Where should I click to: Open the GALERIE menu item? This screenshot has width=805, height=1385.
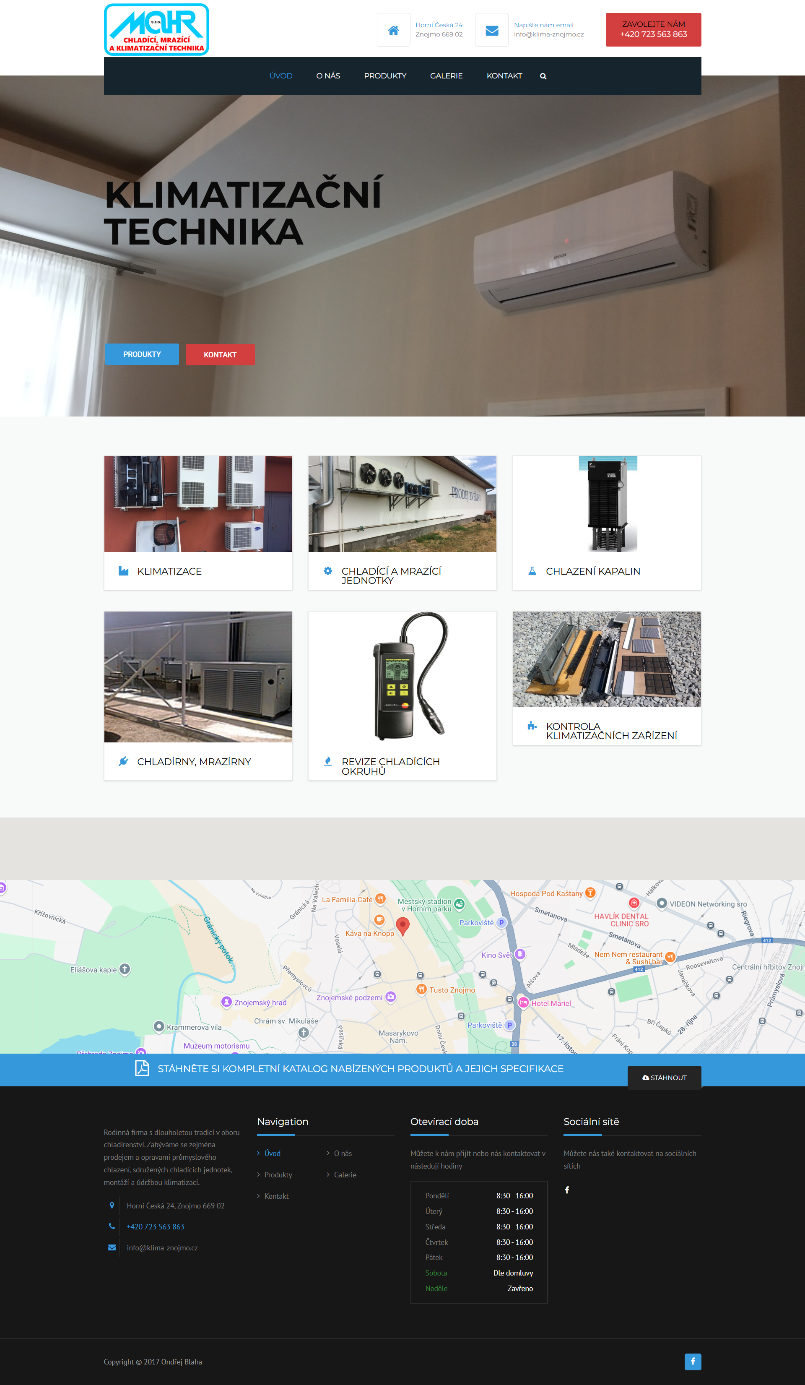[x=446, y=76]
